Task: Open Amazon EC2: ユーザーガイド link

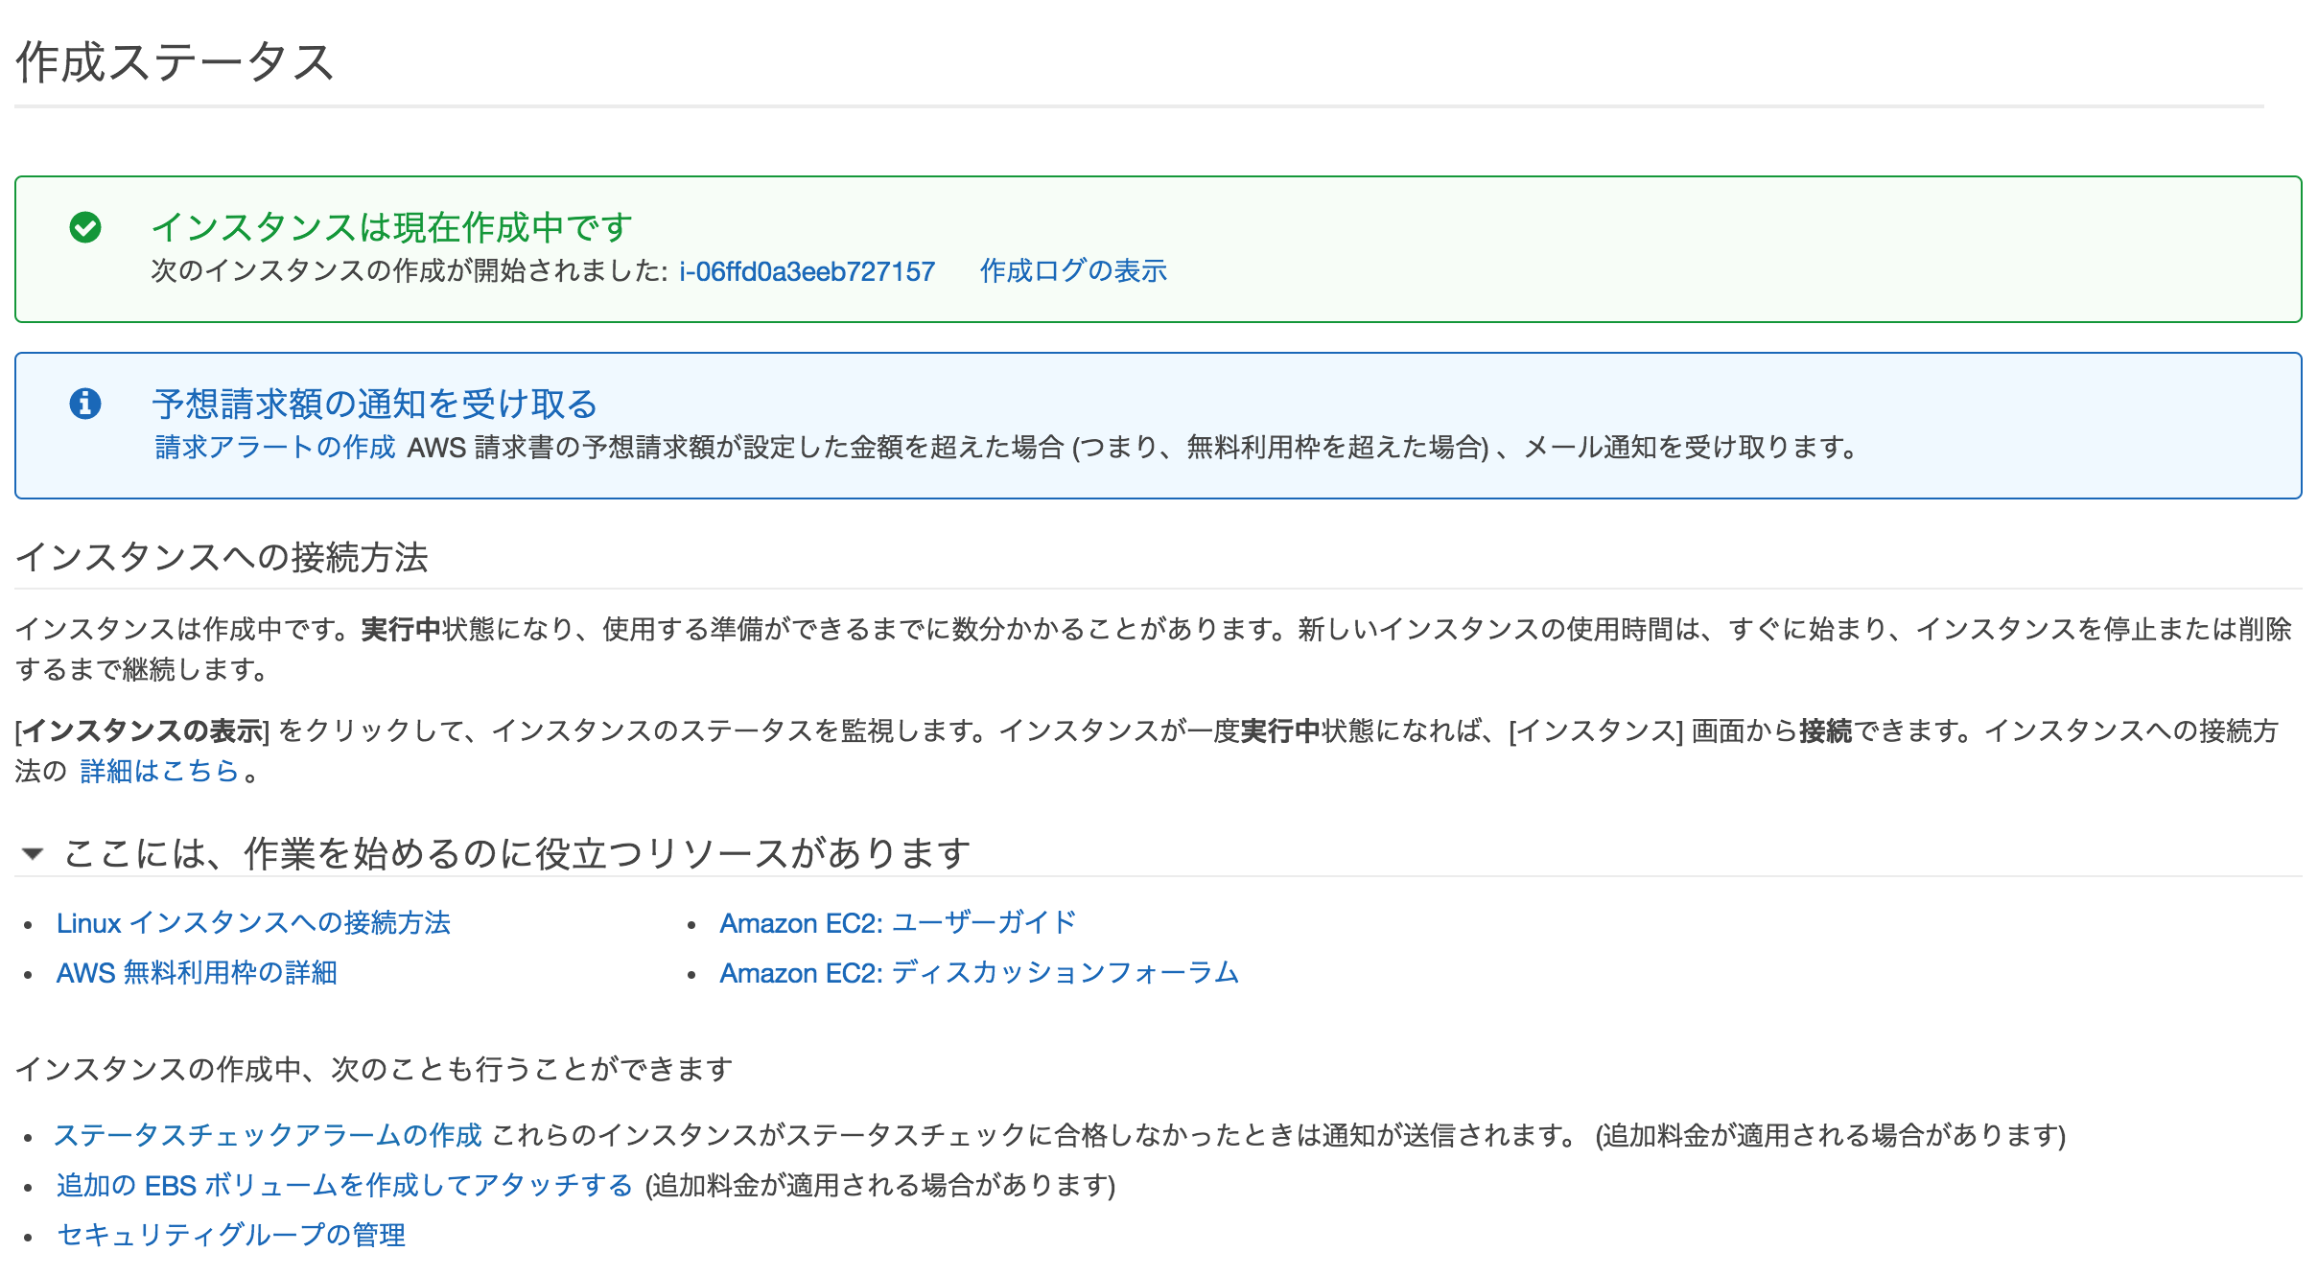Action: pos(898,923)
